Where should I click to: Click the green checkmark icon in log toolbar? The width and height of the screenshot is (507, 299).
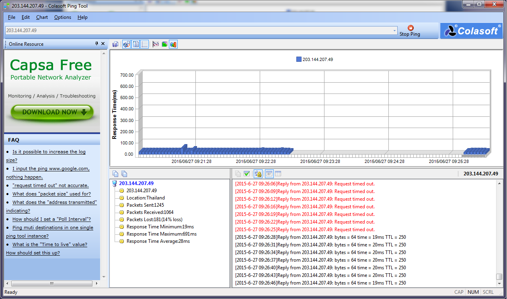pyautogui.click(x=247, y=174)
